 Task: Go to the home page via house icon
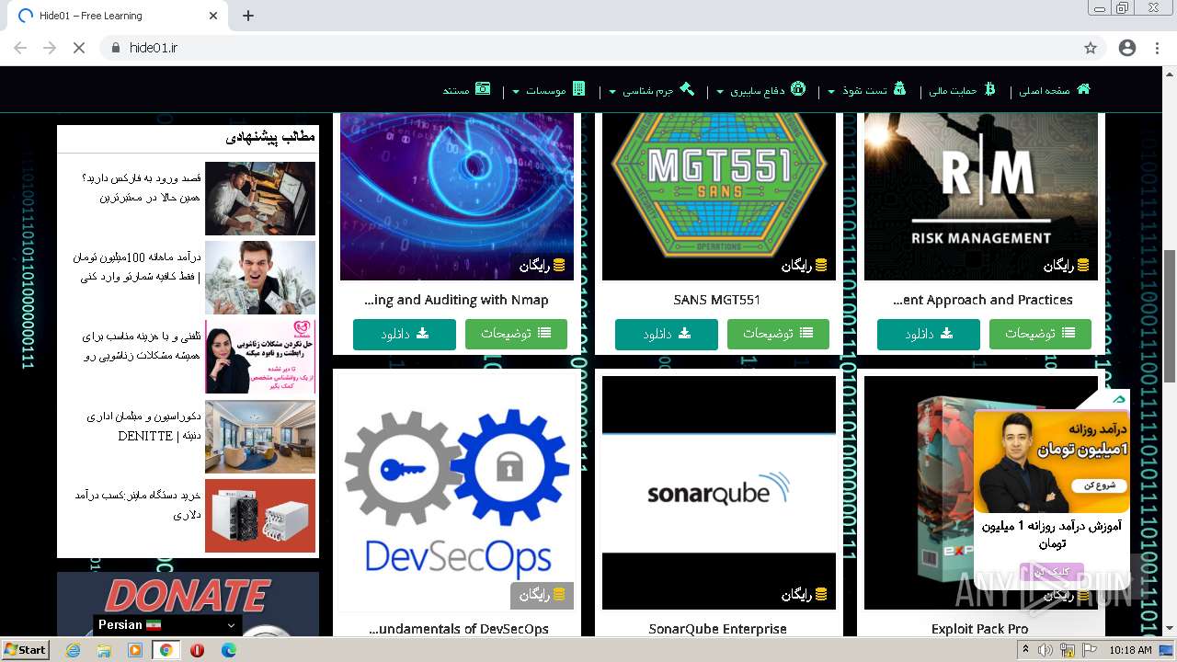coord(1083,89)
